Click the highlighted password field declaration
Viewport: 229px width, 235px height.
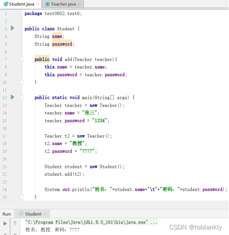(62, 44)
